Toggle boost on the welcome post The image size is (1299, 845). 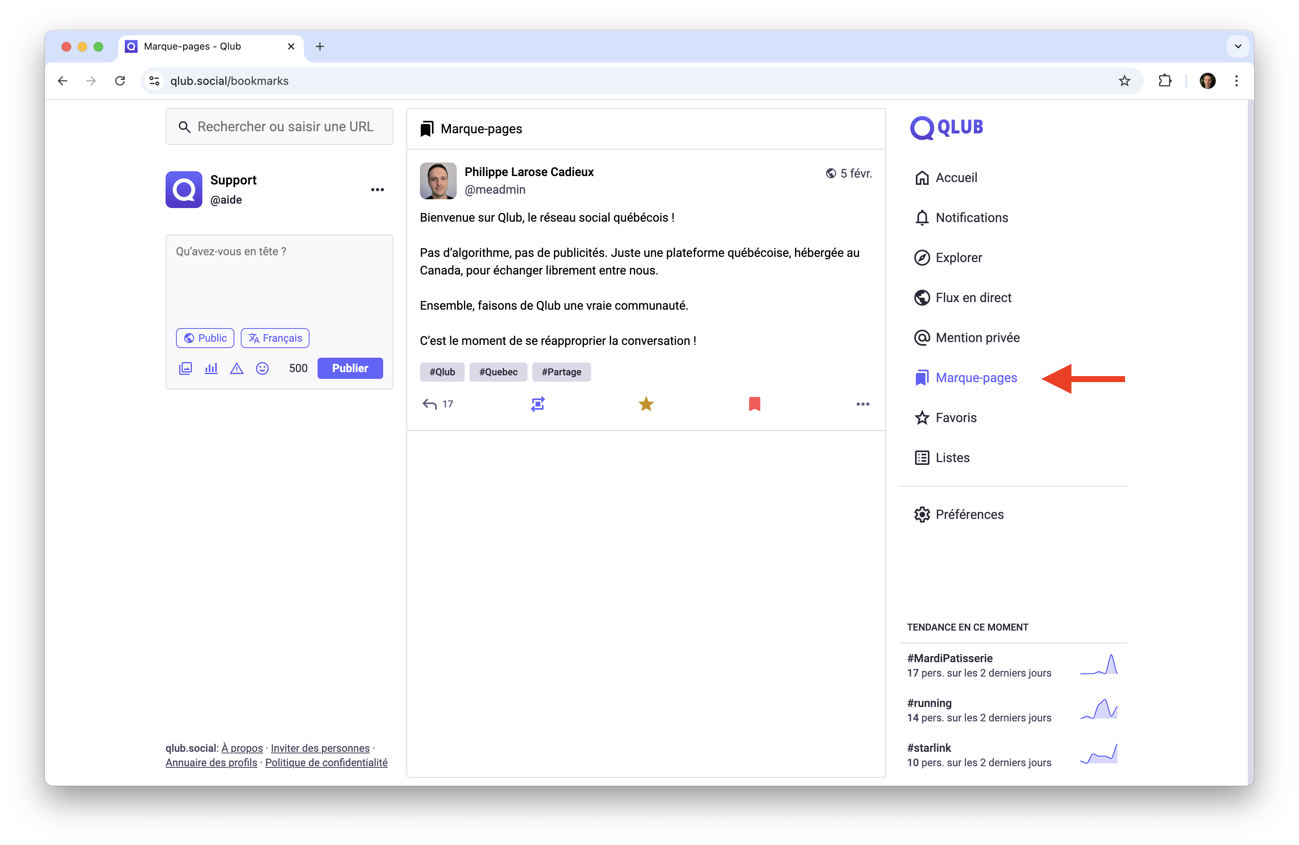pyautogui.click(x=538, y=404)
